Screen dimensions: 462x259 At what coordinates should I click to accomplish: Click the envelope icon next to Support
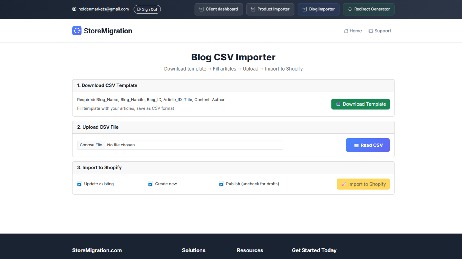click(371, 31)
